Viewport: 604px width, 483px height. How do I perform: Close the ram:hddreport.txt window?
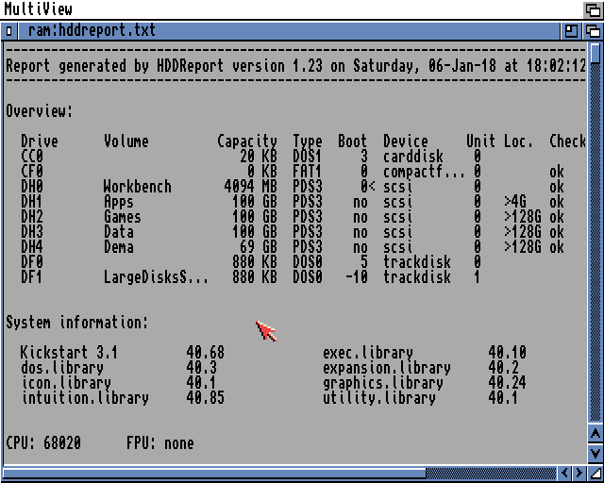[9, 31]
